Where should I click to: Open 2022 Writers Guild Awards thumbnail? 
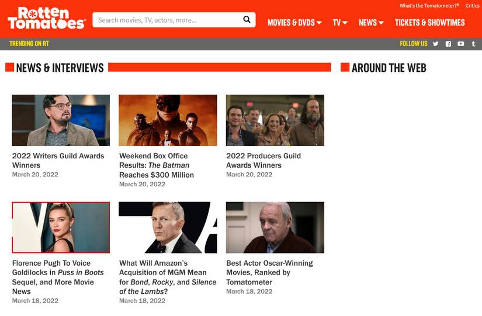tap(61, 120)
